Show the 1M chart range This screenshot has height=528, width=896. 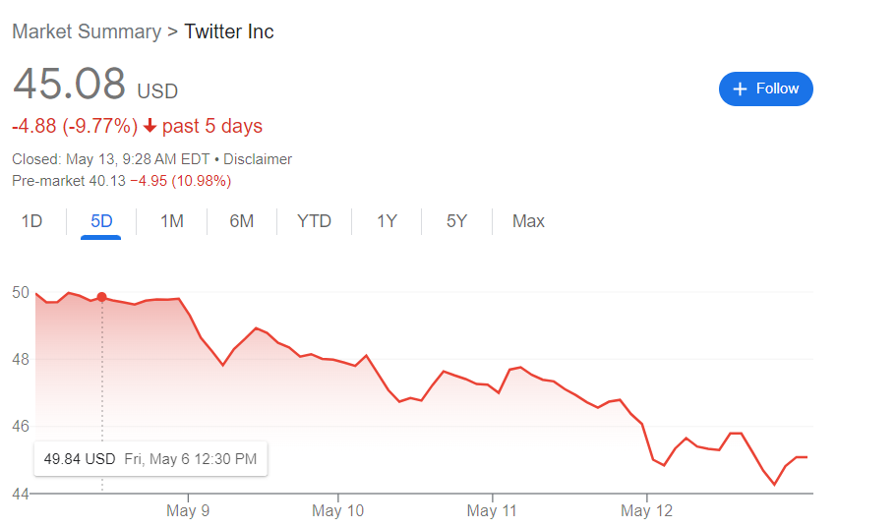(x=172, y=221)
